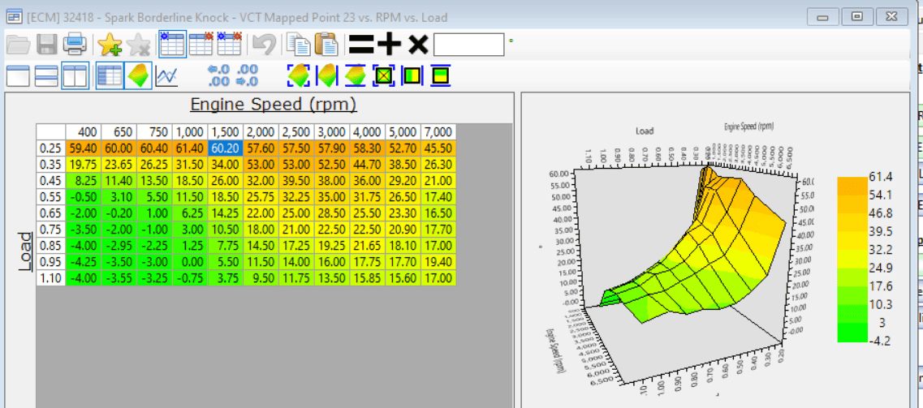Click cell with value 14.25

[x=226, y=214]
